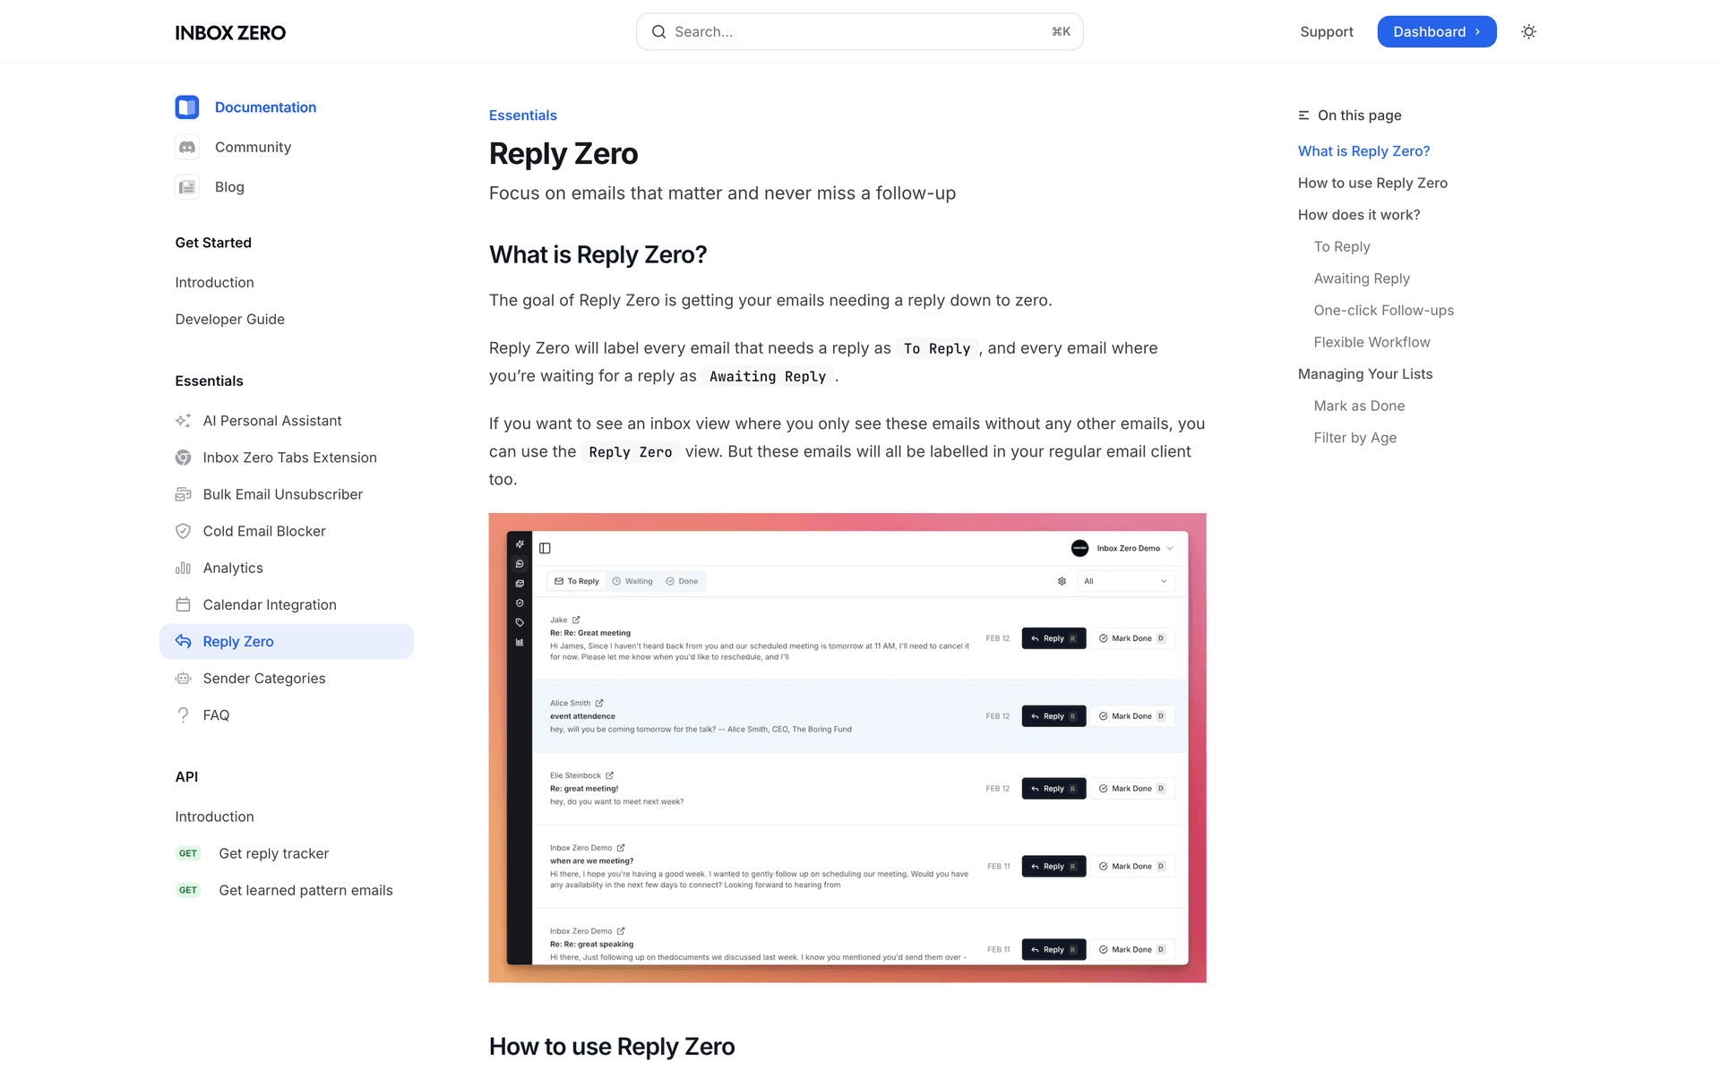Click the Support link

1327,31
